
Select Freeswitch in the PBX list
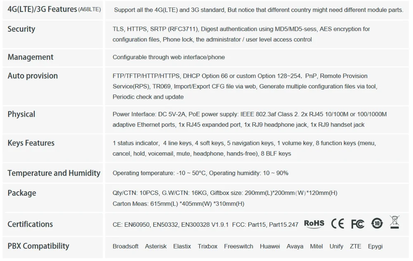pos(238,247)
